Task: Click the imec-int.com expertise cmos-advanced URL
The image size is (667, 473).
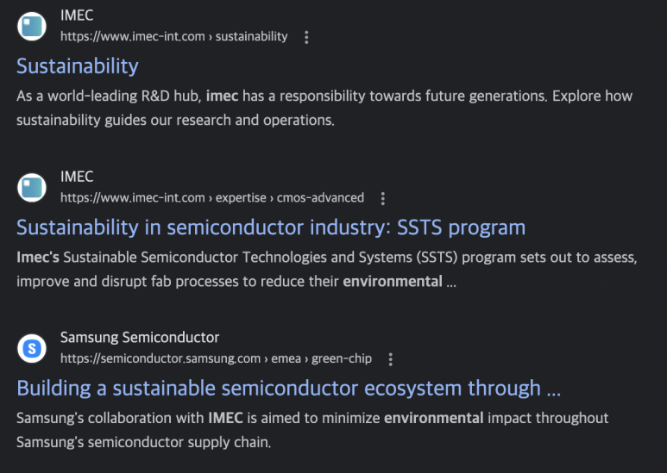Action: [x=212, y=198]
